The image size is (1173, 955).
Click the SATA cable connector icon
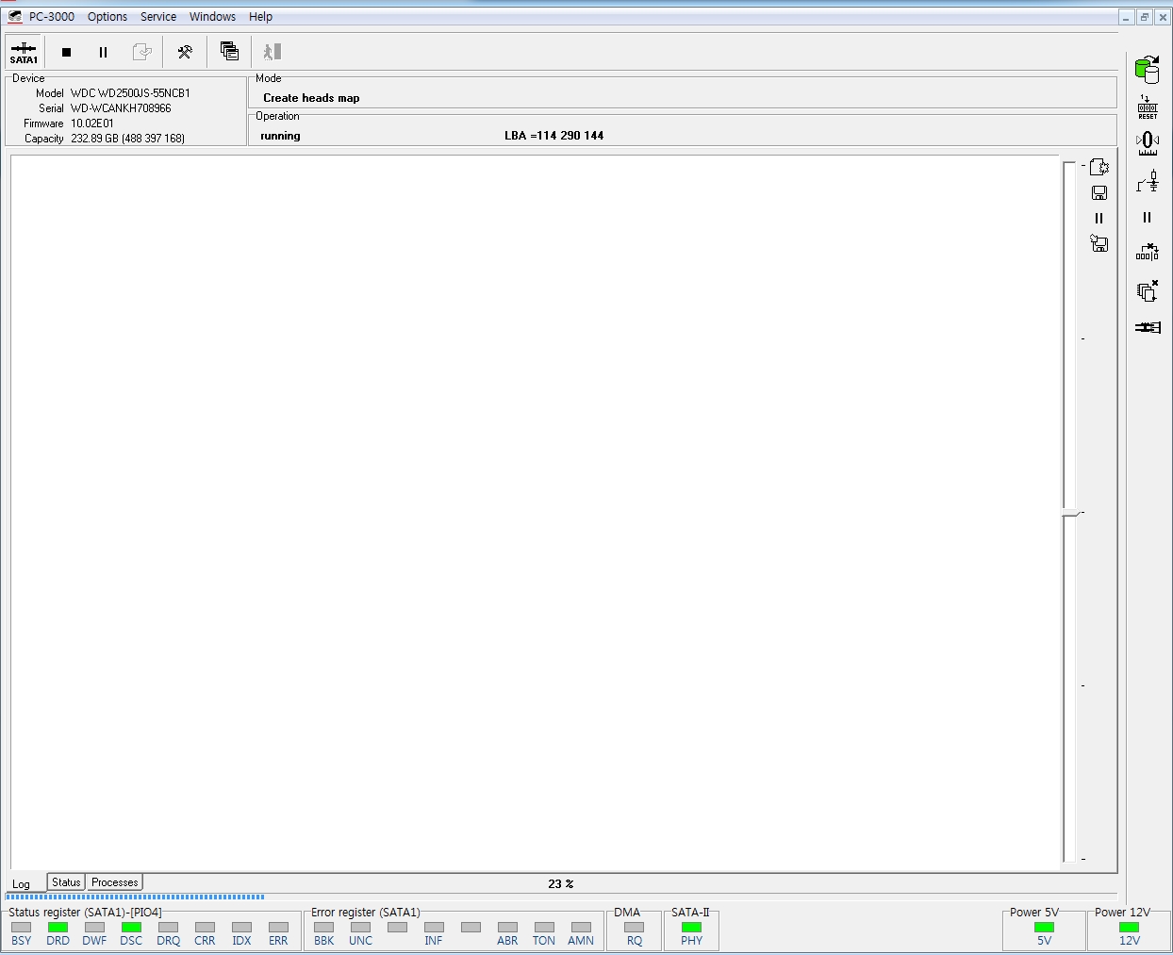pyautogui.click(x=1148, y=327)
